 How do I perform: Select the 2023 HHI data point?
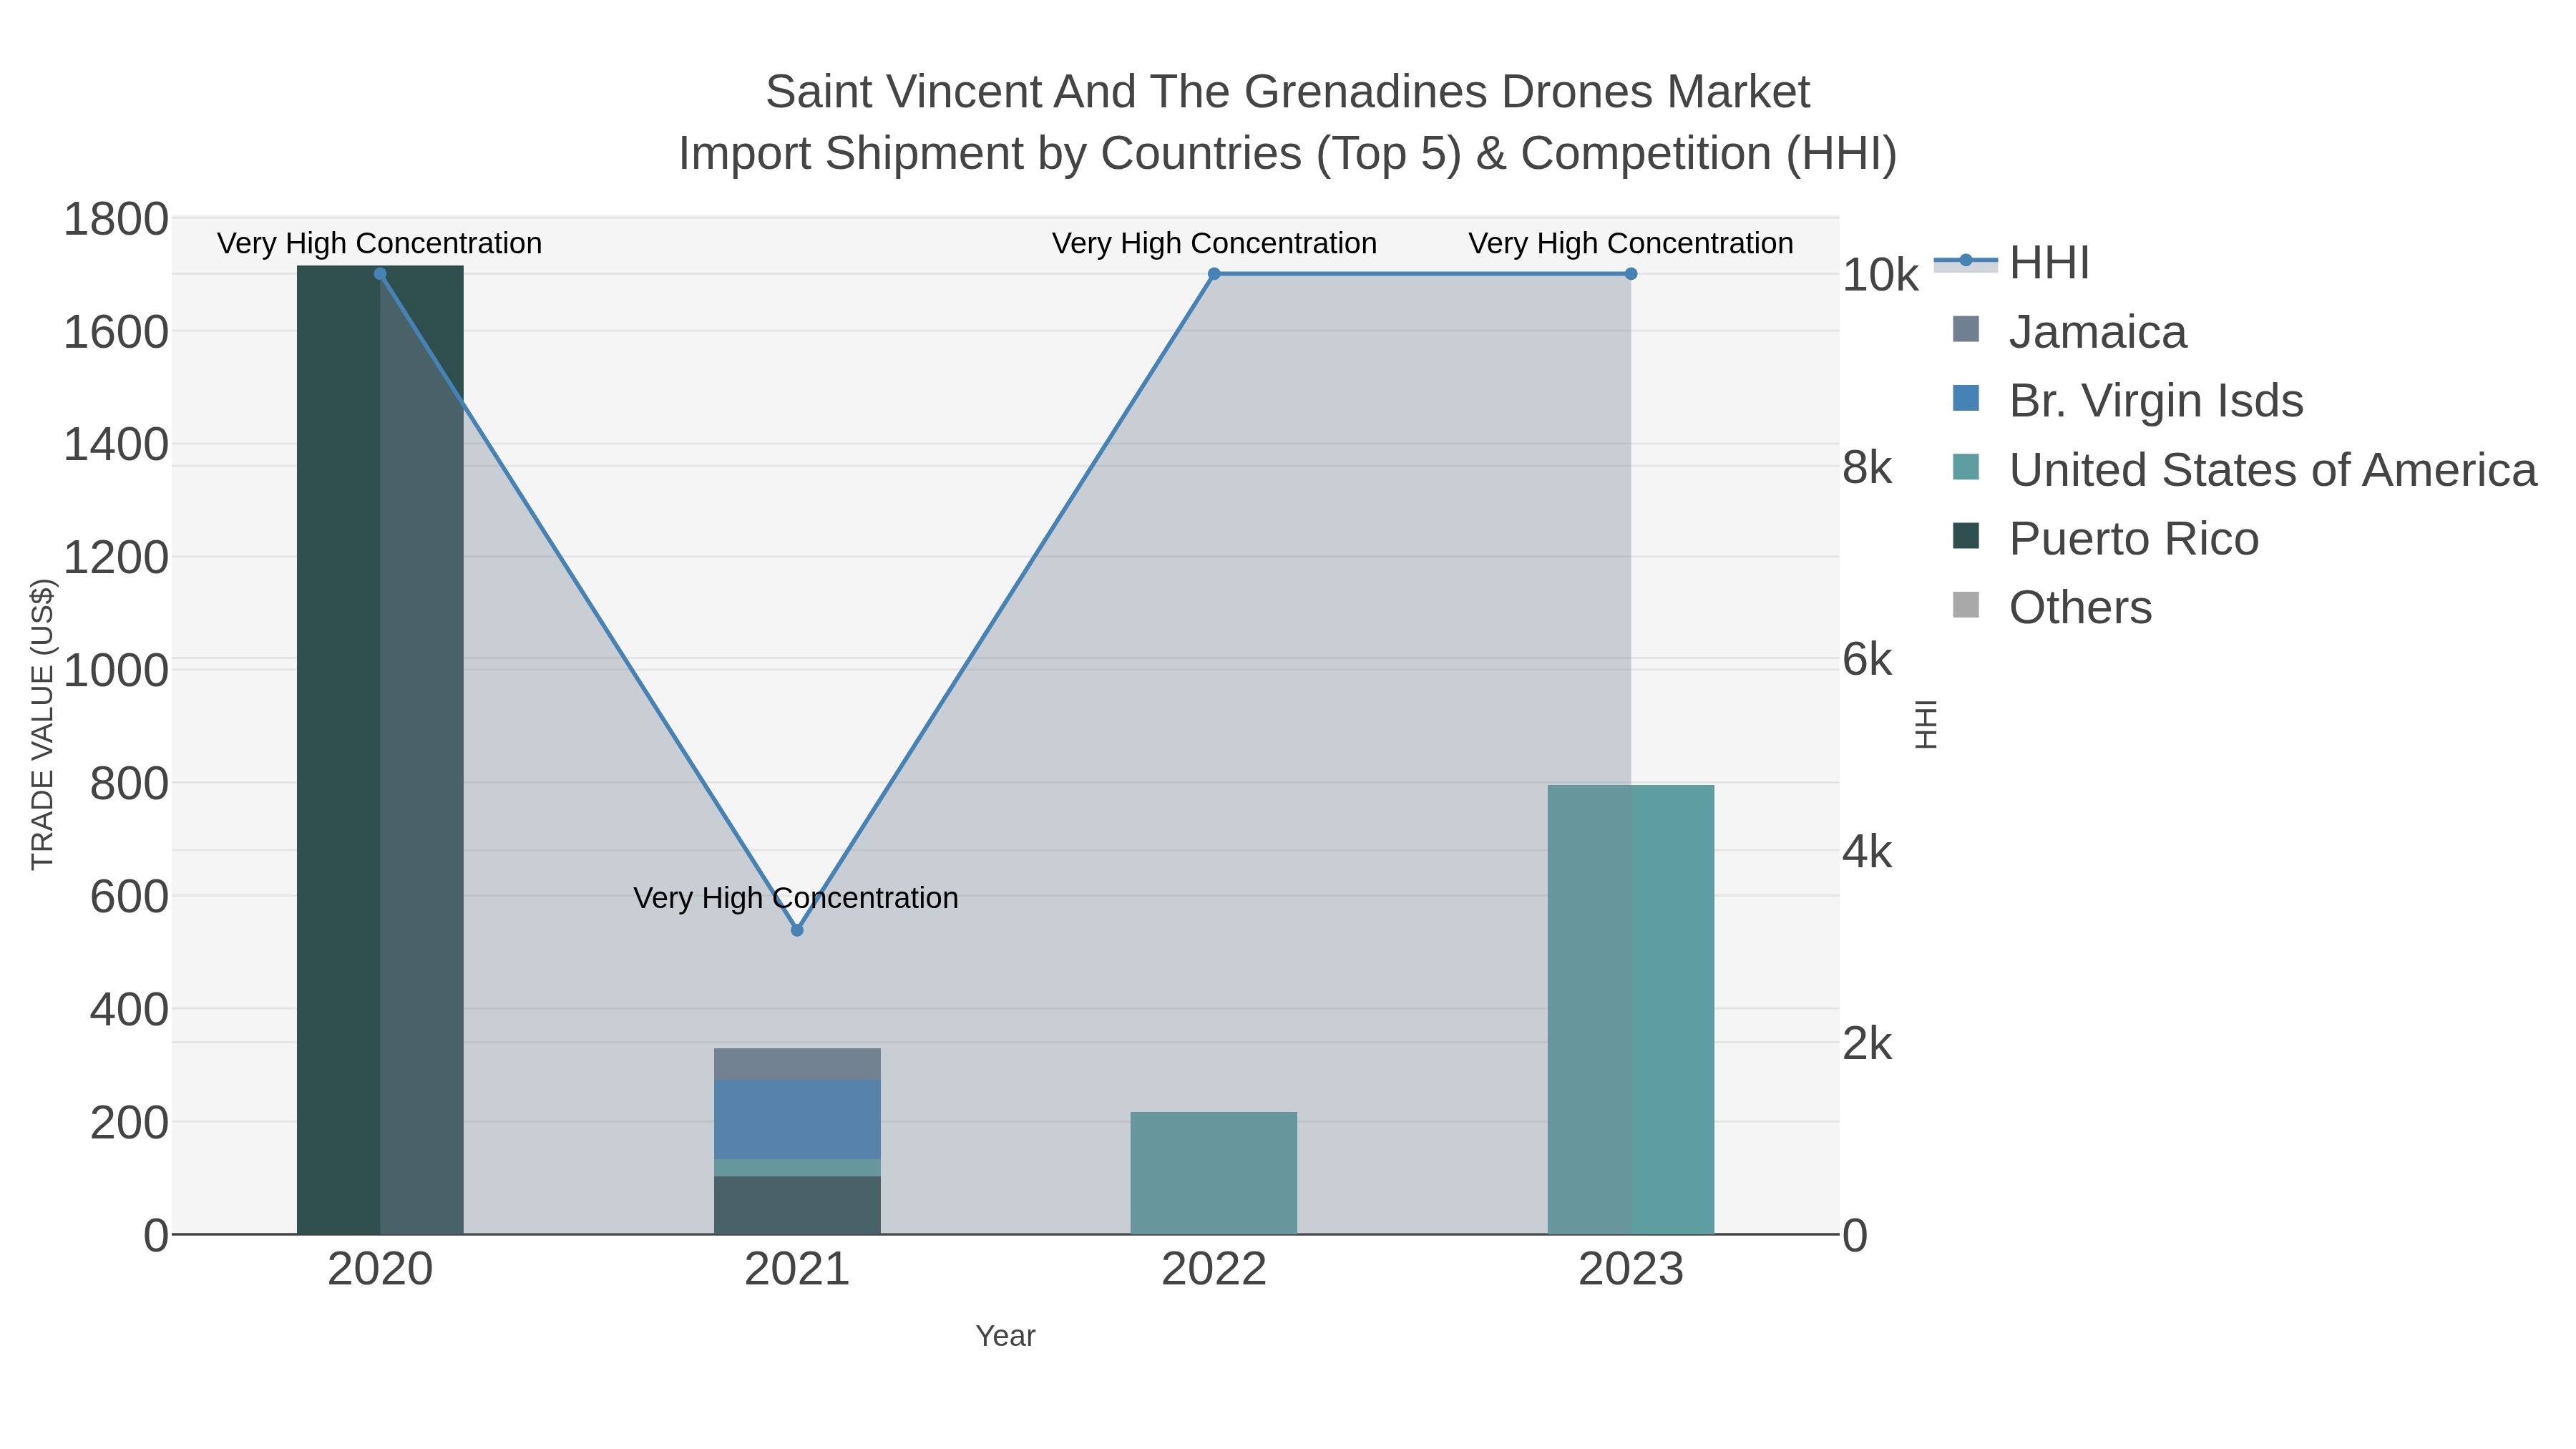click(x=1631, y=274)
